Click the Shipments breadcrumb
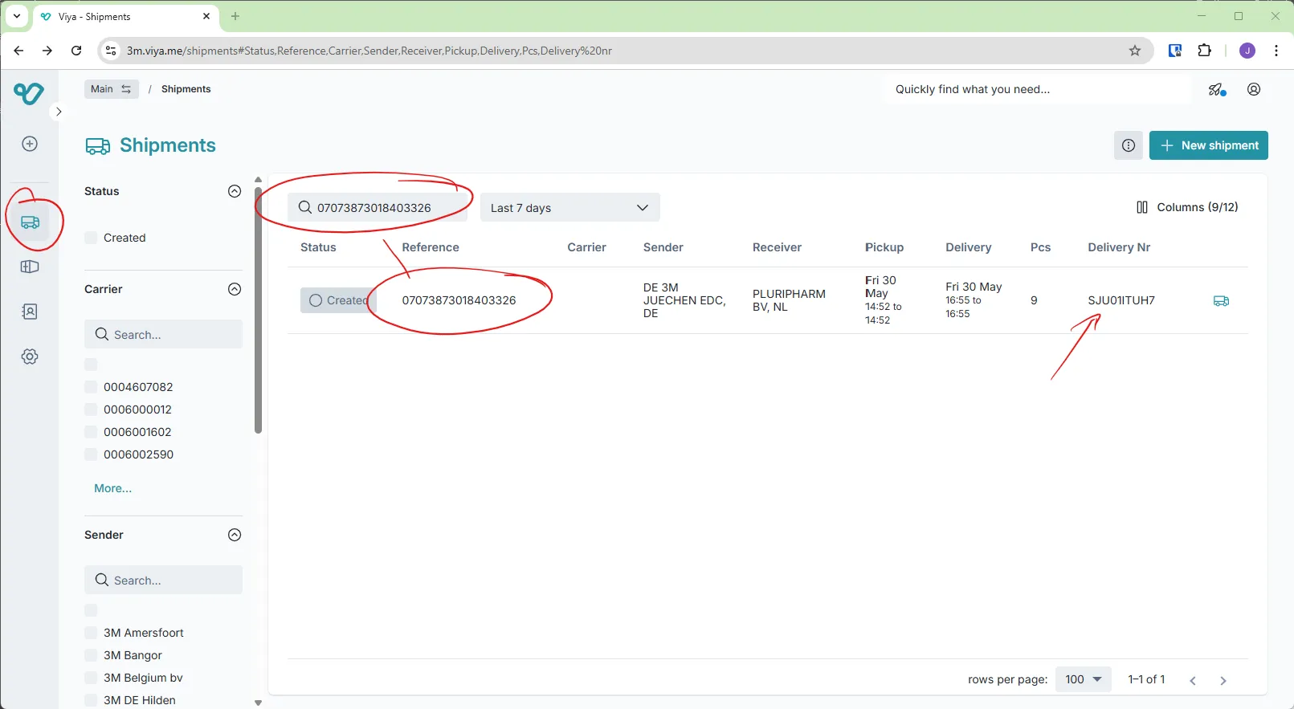 (x=186, y=89)
